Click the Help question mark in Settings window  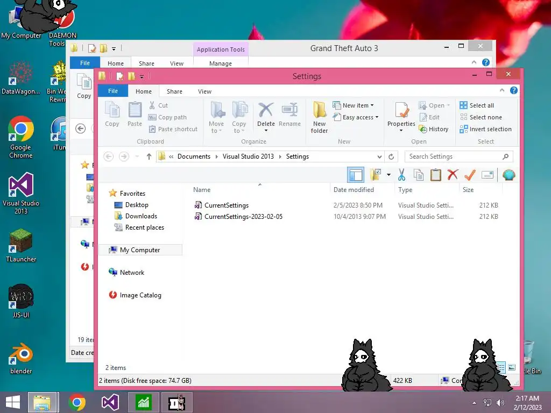[x=513, y=90]
